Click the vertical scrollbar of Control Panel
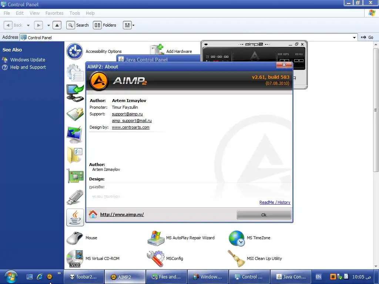Image resolution: width=379 pixels, height=284 pixels. coord(376,110)
